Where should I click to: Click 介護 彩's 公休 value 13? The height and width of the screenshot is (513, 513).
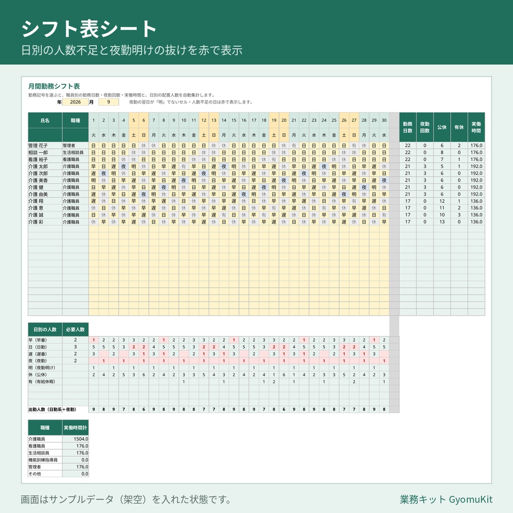coord(442,222)
